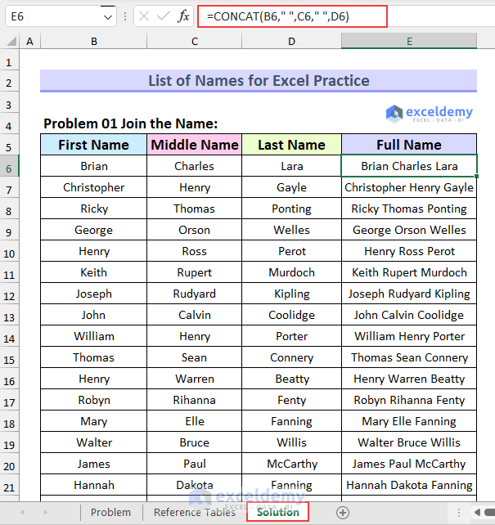Select first name cell 'Christopher'

click(x=94, y=187)
